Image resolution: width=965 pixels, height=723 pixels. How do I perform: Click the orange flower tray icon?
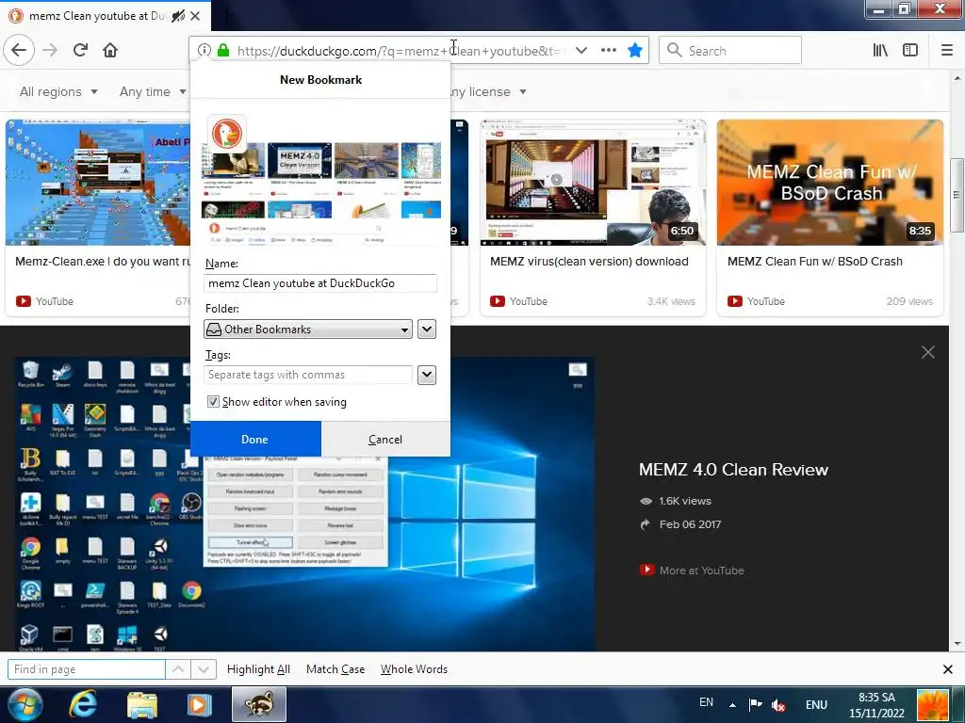pyautogui.click(x=933, y=705)
